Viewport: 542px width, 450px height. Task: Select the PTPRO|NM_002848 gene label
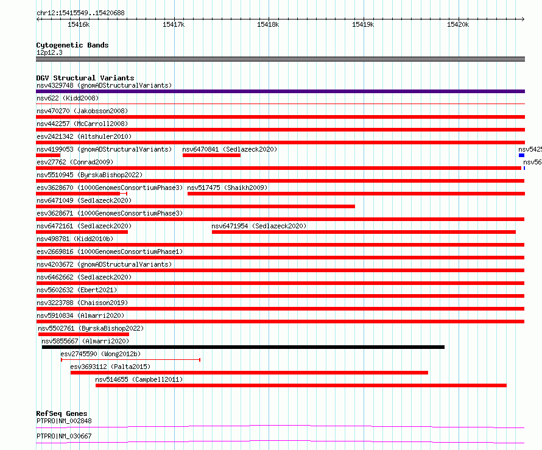click(x=64, y=421)
